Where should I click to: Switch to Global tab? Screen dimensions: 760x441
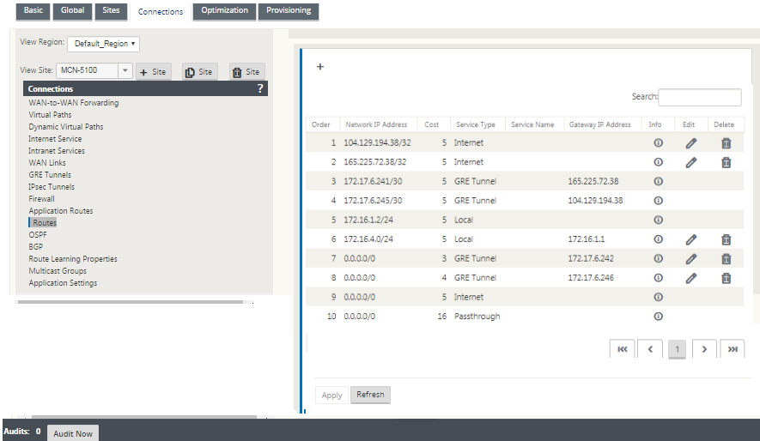coord(72,11)
